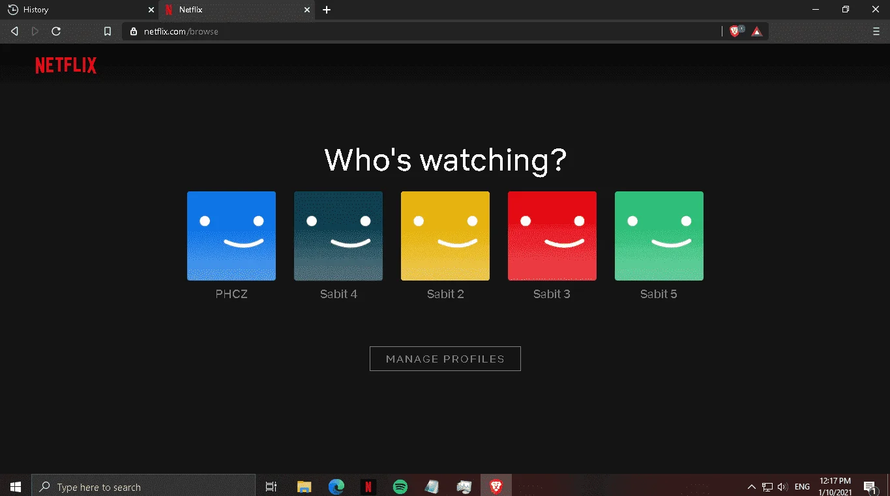
Task: Click the Sabit 3 name label
Action: coord(552,294)
